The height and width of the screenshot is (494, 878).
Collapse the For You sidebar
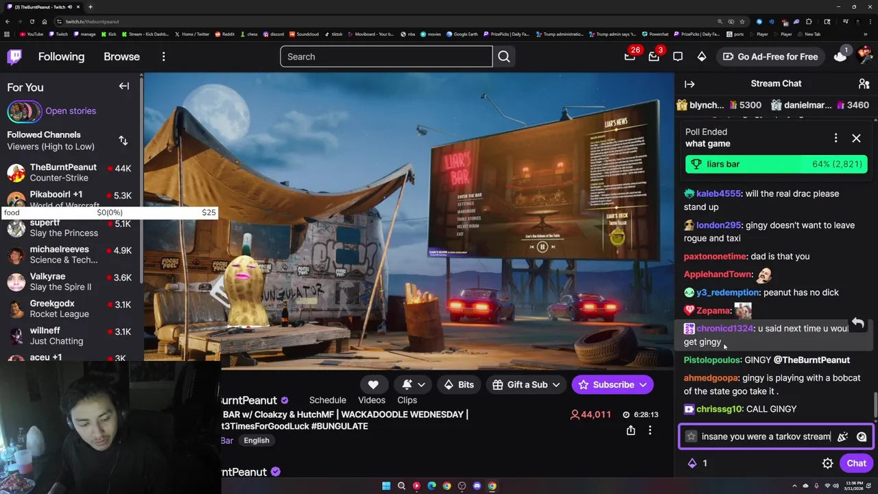tap(123, 86)
